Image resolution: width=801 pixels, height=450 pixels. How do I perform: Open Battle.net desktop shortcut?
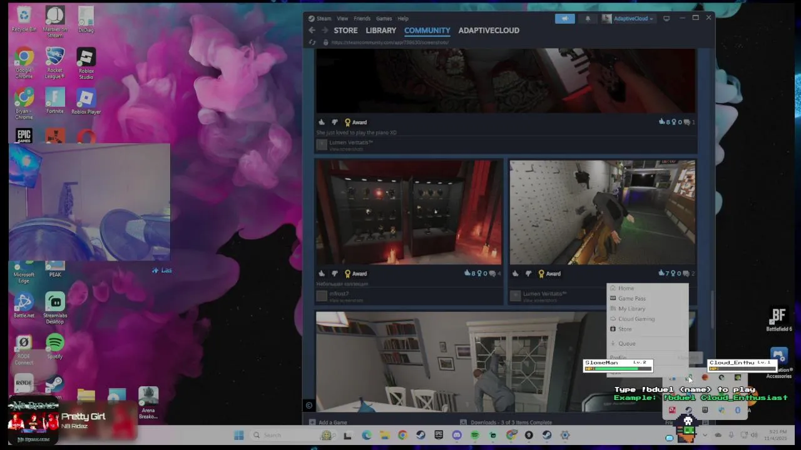pos(24,306)
